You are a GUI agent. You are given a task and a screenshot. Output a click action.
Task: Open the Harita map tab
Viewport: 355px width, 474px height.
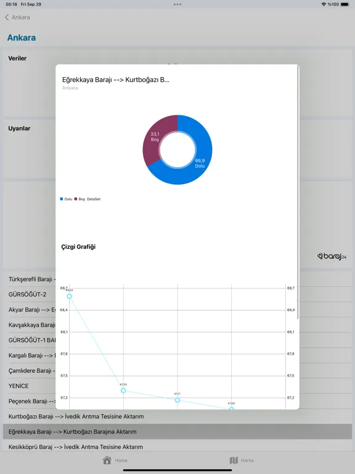pos(242,460)
